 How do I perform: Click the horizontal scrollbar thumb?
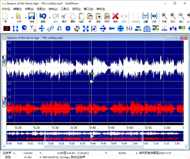click(x=94, y=146)
